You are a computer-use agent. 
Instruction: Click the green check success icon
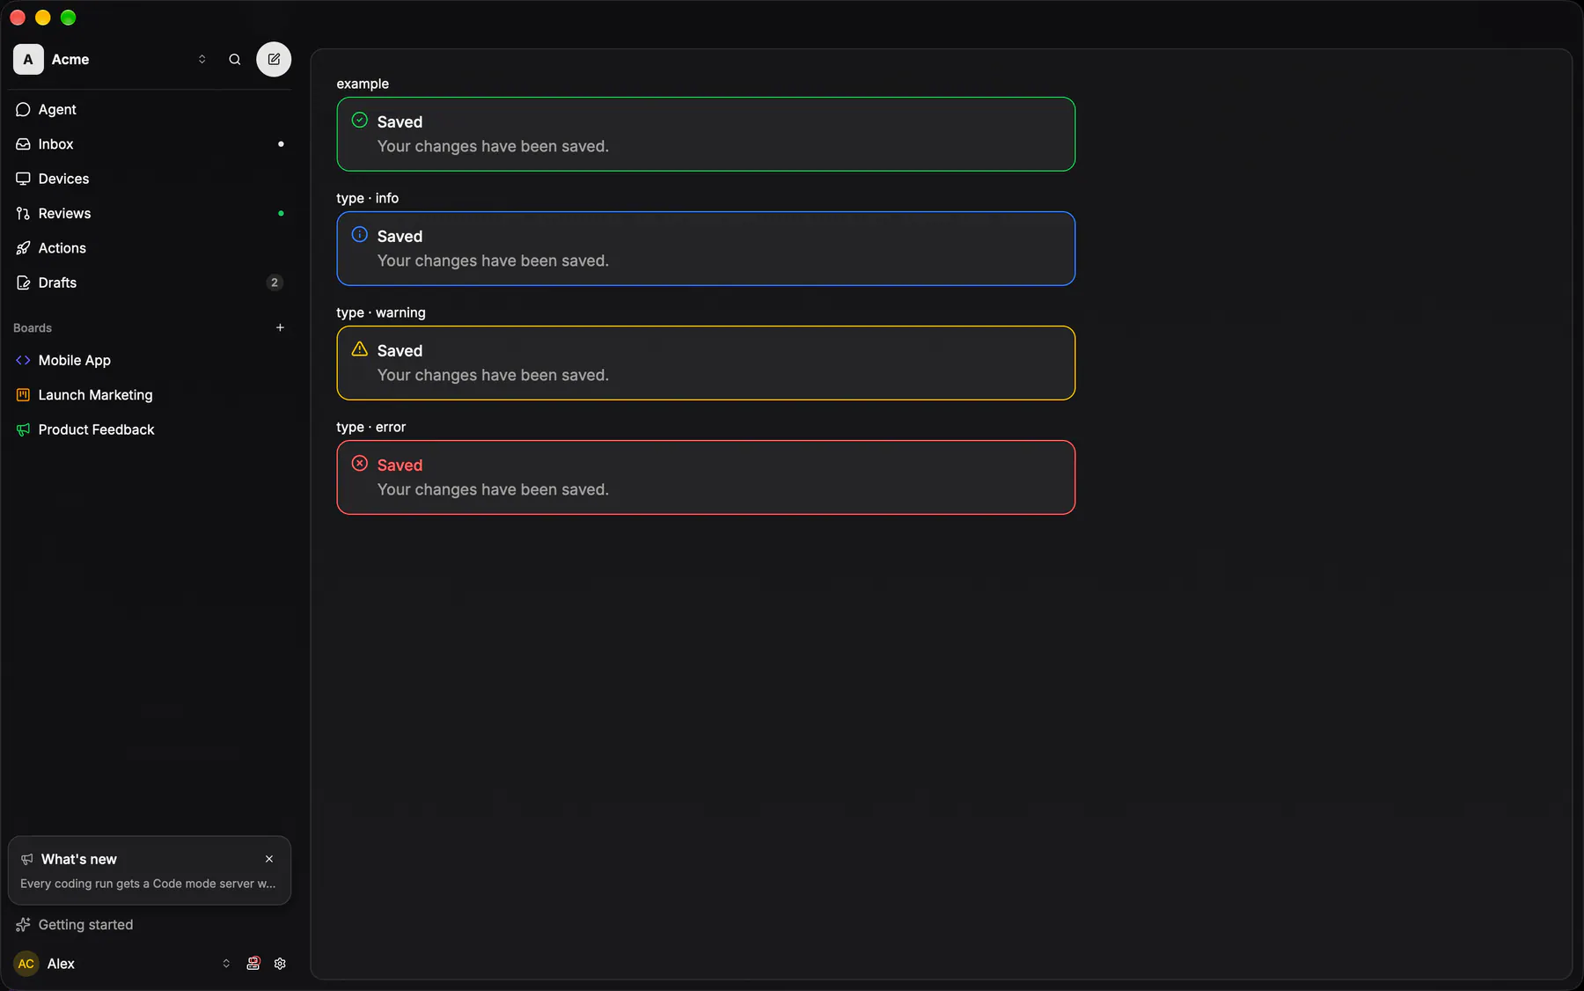[x=360, y=121]
